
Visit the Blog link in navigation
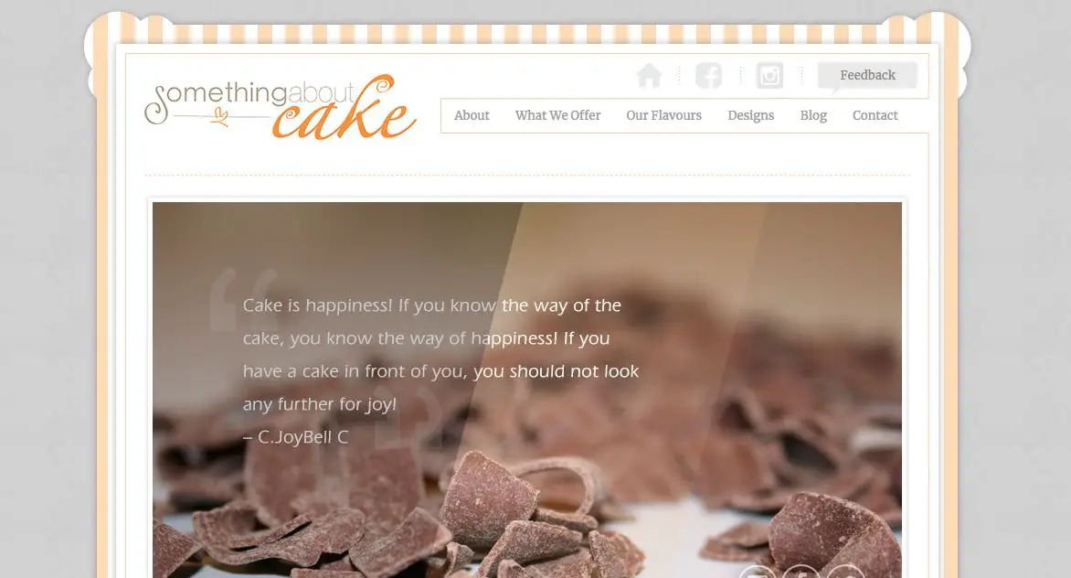[x=813, y=115]
